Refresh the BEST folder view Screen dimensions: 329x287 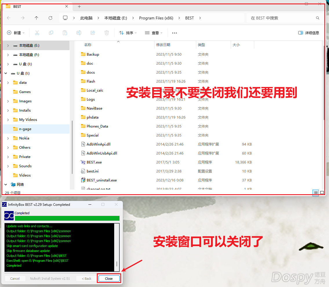[x=50, y=18]
